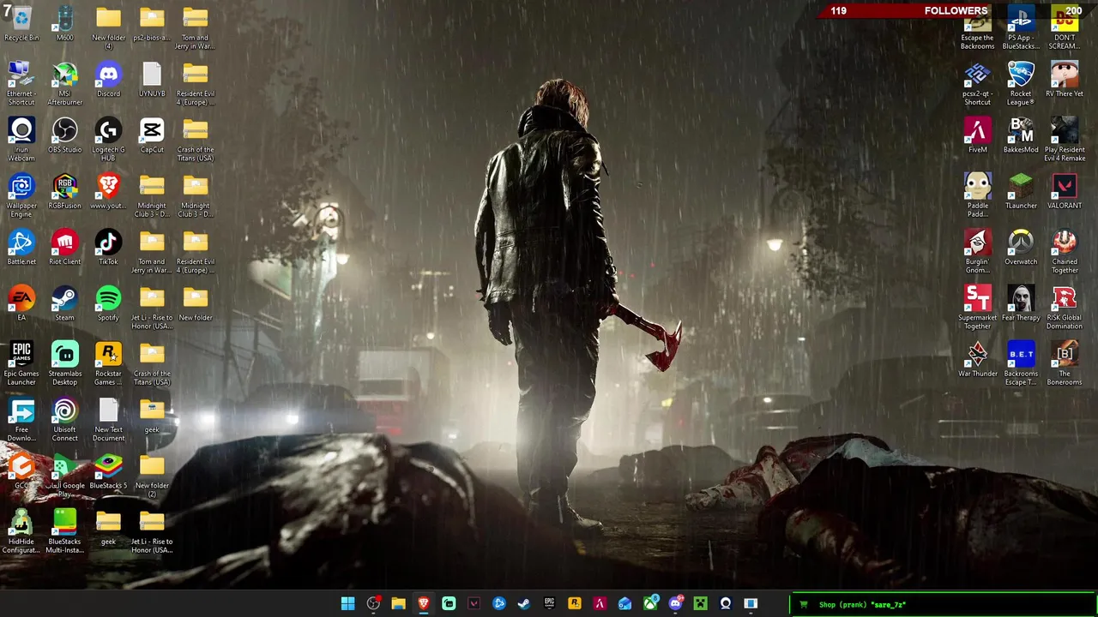
Task: Open Rockstar Games desktop shortcut
Action: pyautogui.click(x=108, y=363)
